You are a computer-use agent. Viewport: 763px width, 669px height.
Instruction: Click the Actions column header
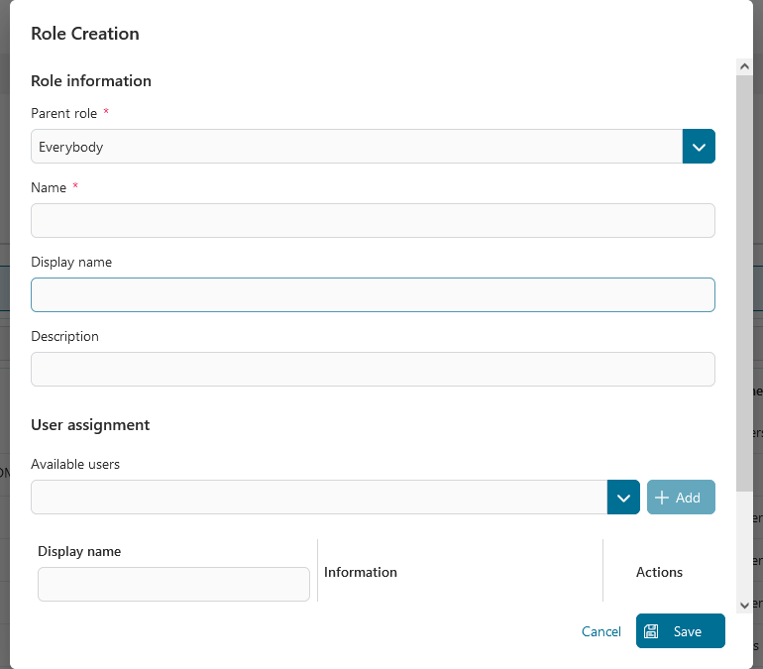coord(659,572)
